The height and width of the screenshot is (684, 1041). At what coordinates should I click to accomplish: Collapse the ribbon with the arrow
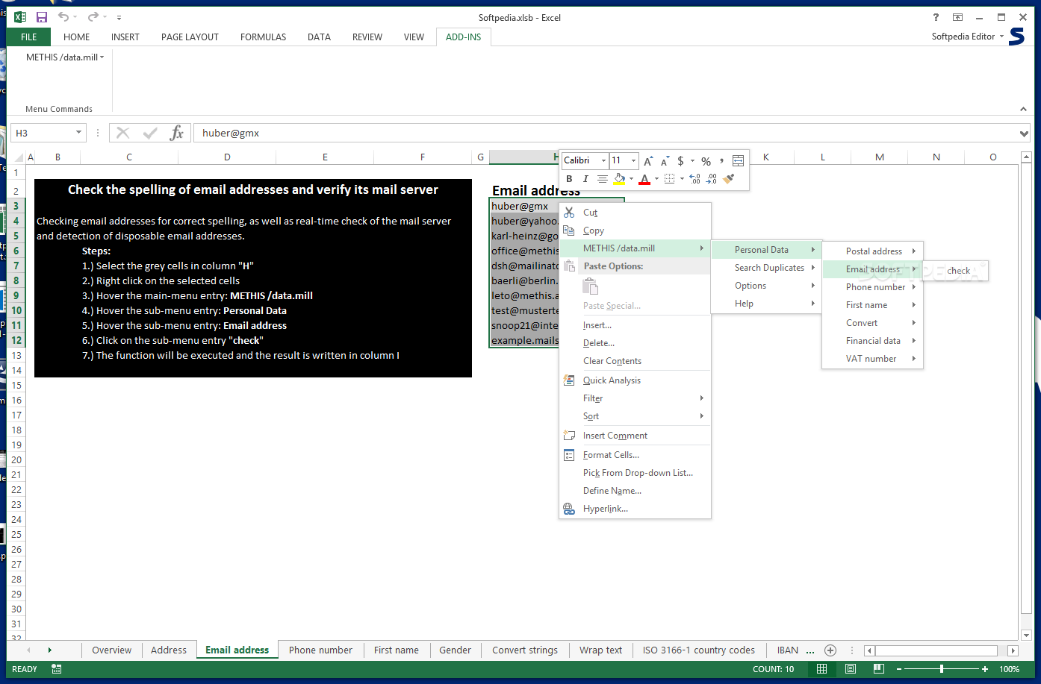[x=1023, y=109]
